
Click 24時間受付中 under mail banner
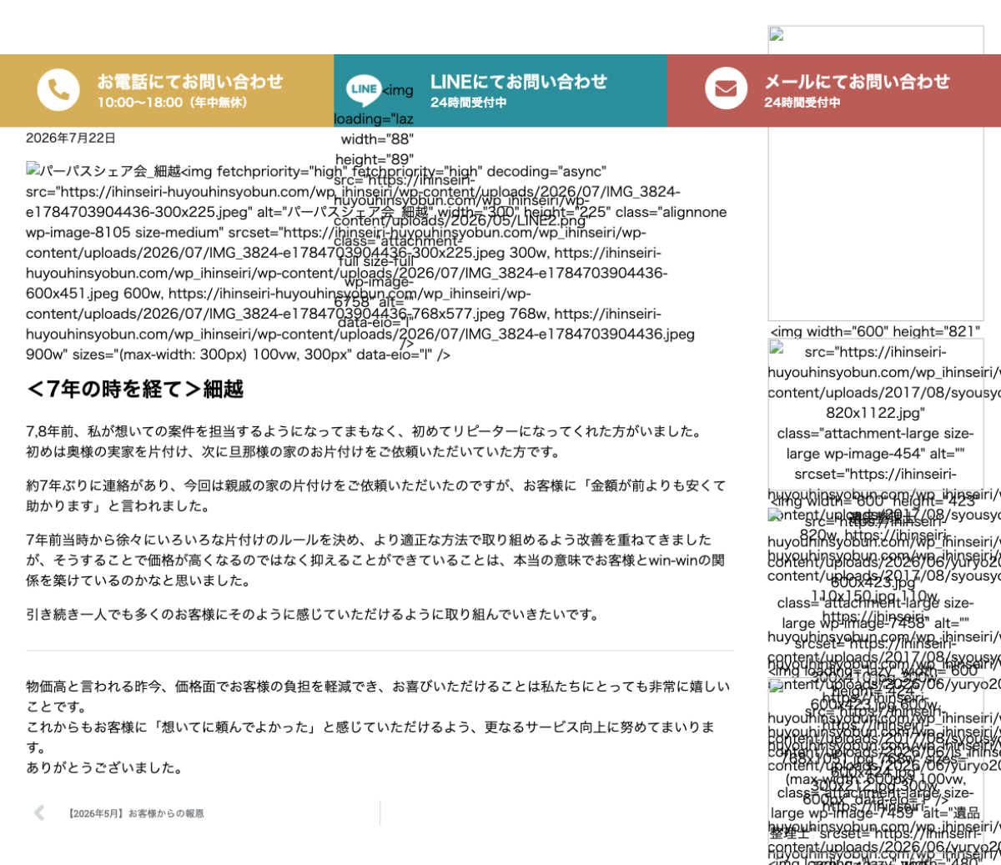point(802,103)
